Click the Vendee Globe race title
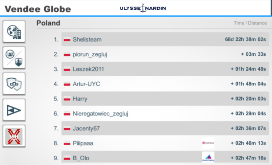This screenshot has height=165, width=272. 38,9
